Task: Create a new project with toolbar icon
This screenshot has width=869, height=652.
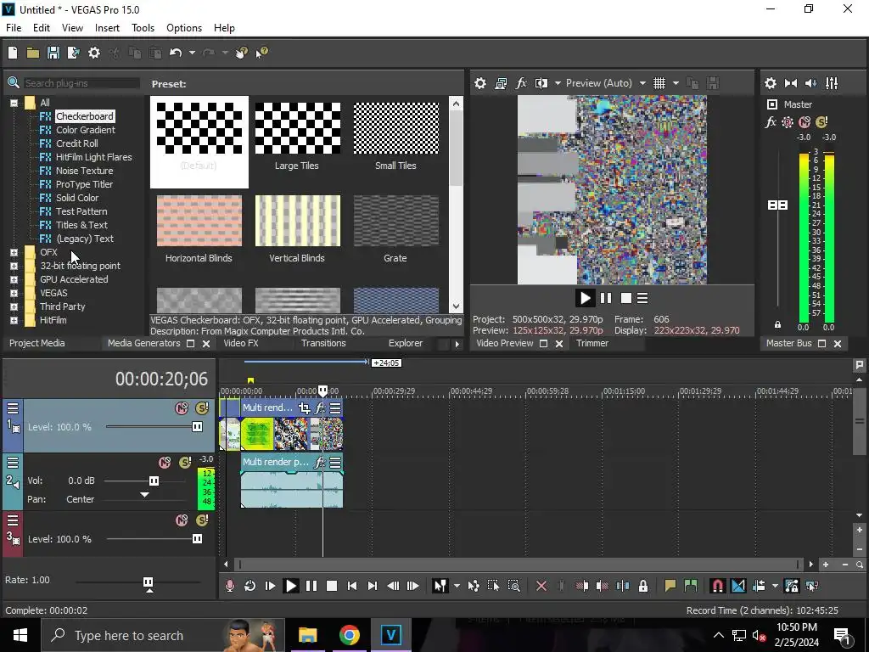Action: 13,53
